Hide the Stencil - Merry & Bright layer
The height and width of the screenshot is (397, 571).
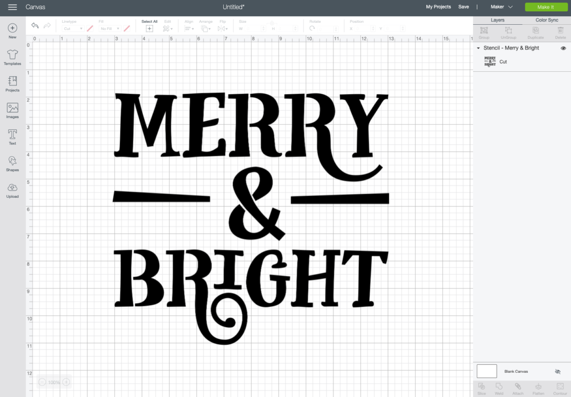563,48
